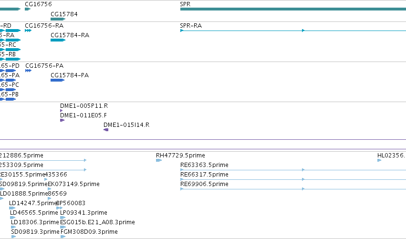Select the DME1-015I14.R reverse arrow
This screenshot has width=406, height=239.
click(x=106, y=130)
